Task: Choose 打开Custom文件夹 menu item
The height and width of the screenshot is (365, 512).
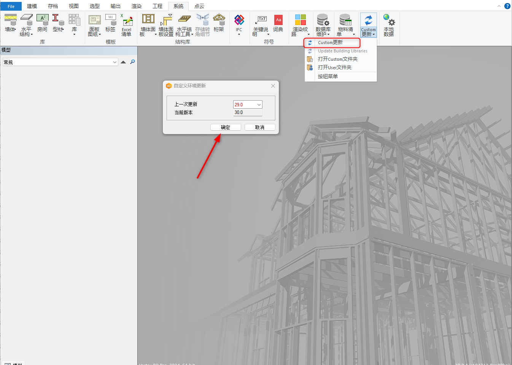Action: [x=340, y=59]
